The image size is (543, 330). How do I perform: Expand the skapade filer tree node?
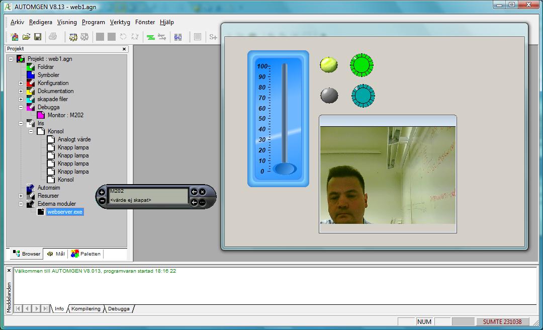(21, 99)
